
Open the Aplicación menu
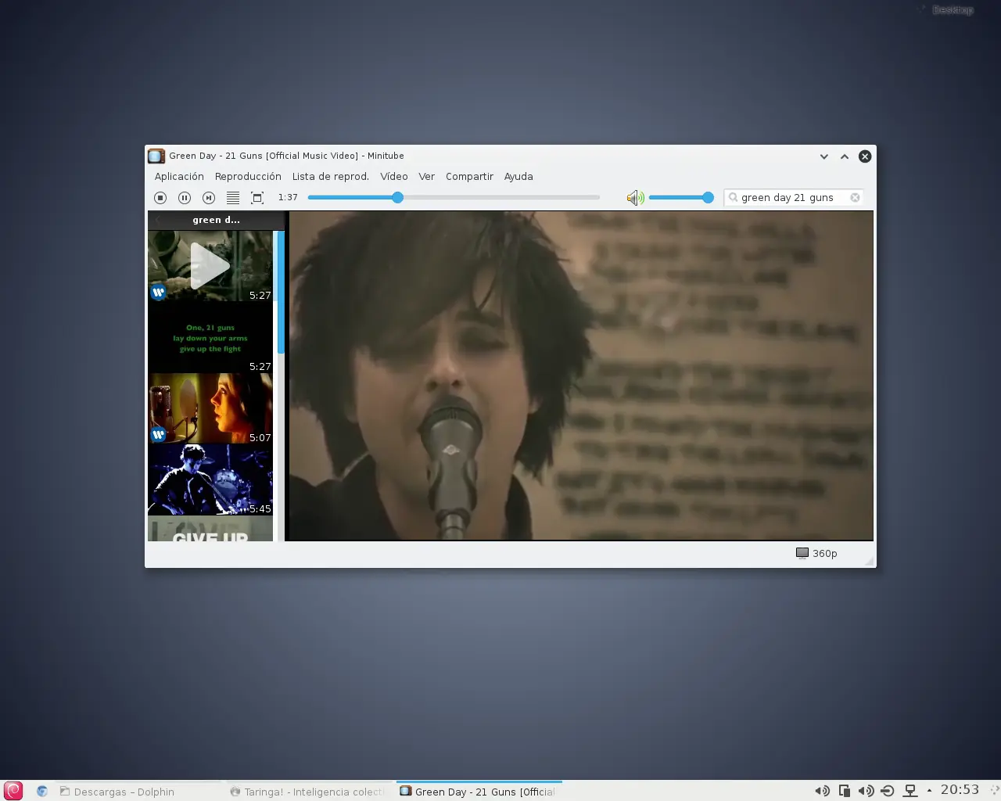coord(179,177)
